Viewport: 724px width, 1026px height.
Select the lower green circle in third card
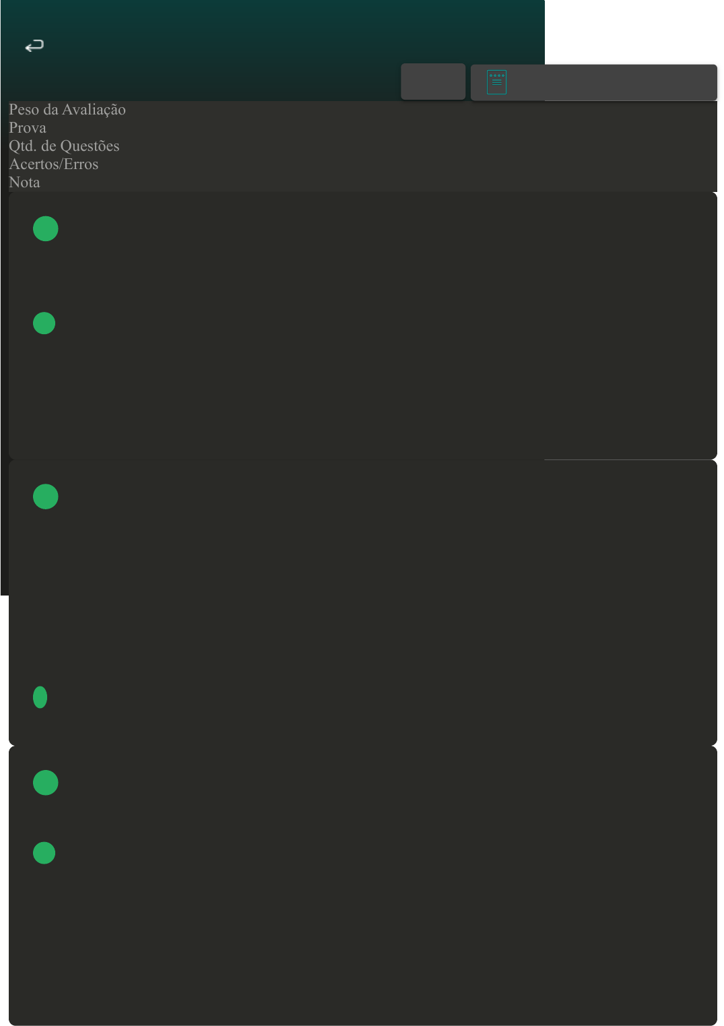[x=44, y=853]
